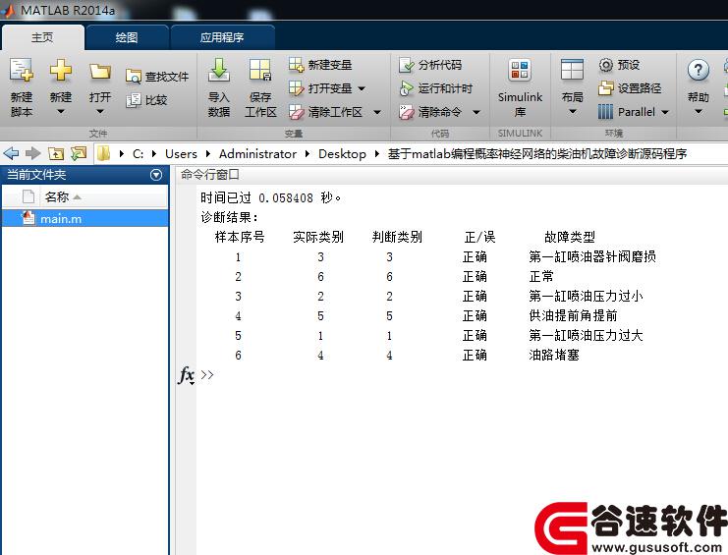Expand the 打开变量 dropdown arrow
This screenshot has height=555, width=728.
362,88
